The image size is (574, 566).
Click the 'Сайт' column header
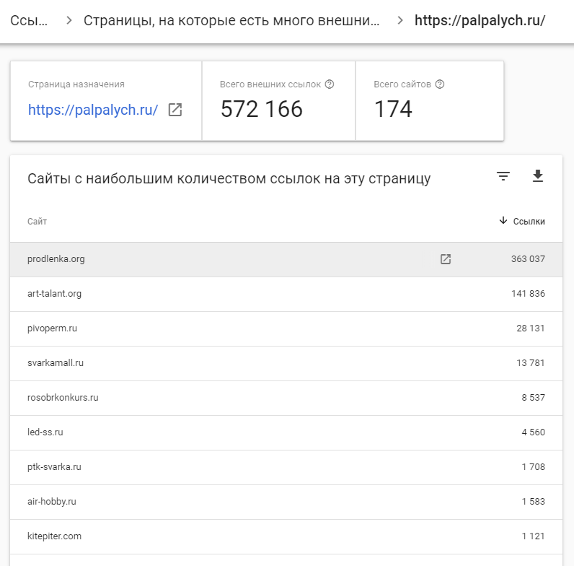tap(37, 222)
